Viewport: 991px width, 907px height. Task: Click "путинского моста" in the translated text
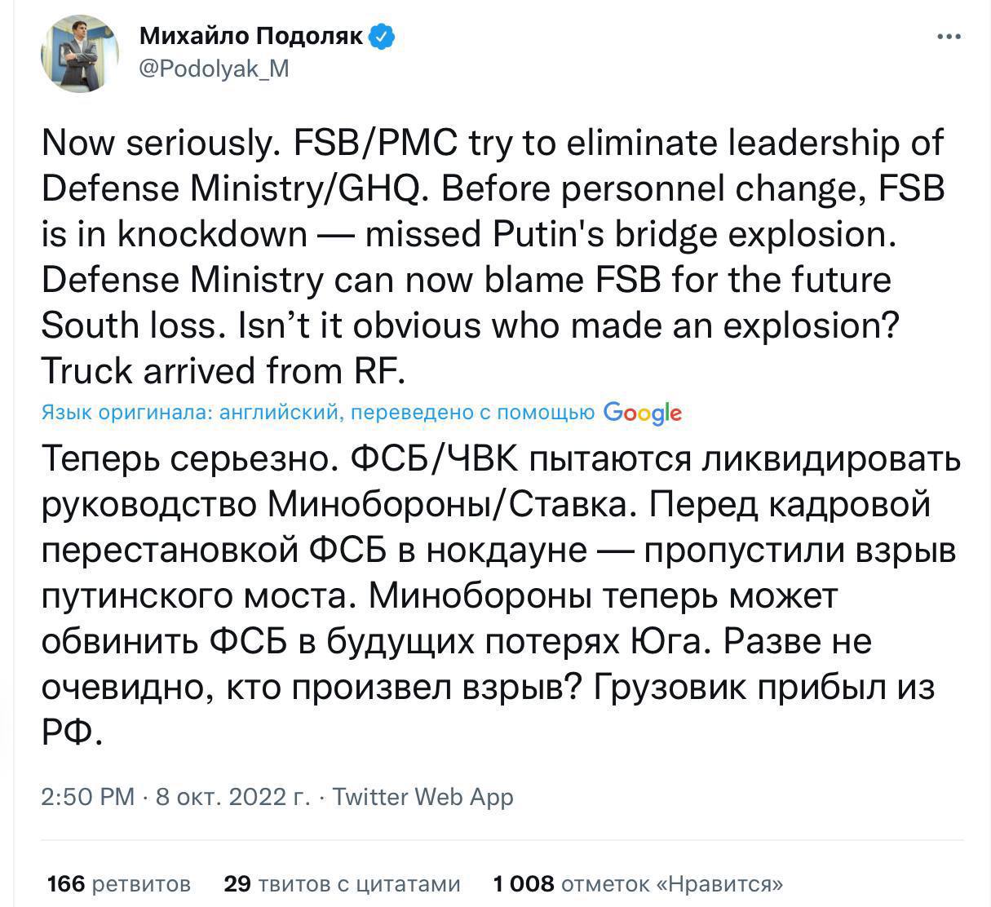[200, 597]
